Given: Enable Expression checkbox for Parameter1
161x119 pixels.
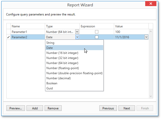Looking at the screenshot, I should tap(97, 32).
